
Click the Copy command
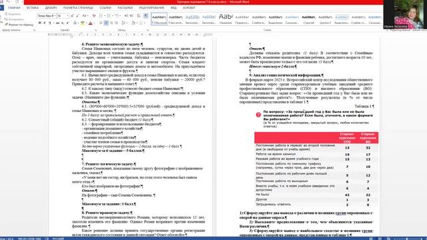pos(14,19)
